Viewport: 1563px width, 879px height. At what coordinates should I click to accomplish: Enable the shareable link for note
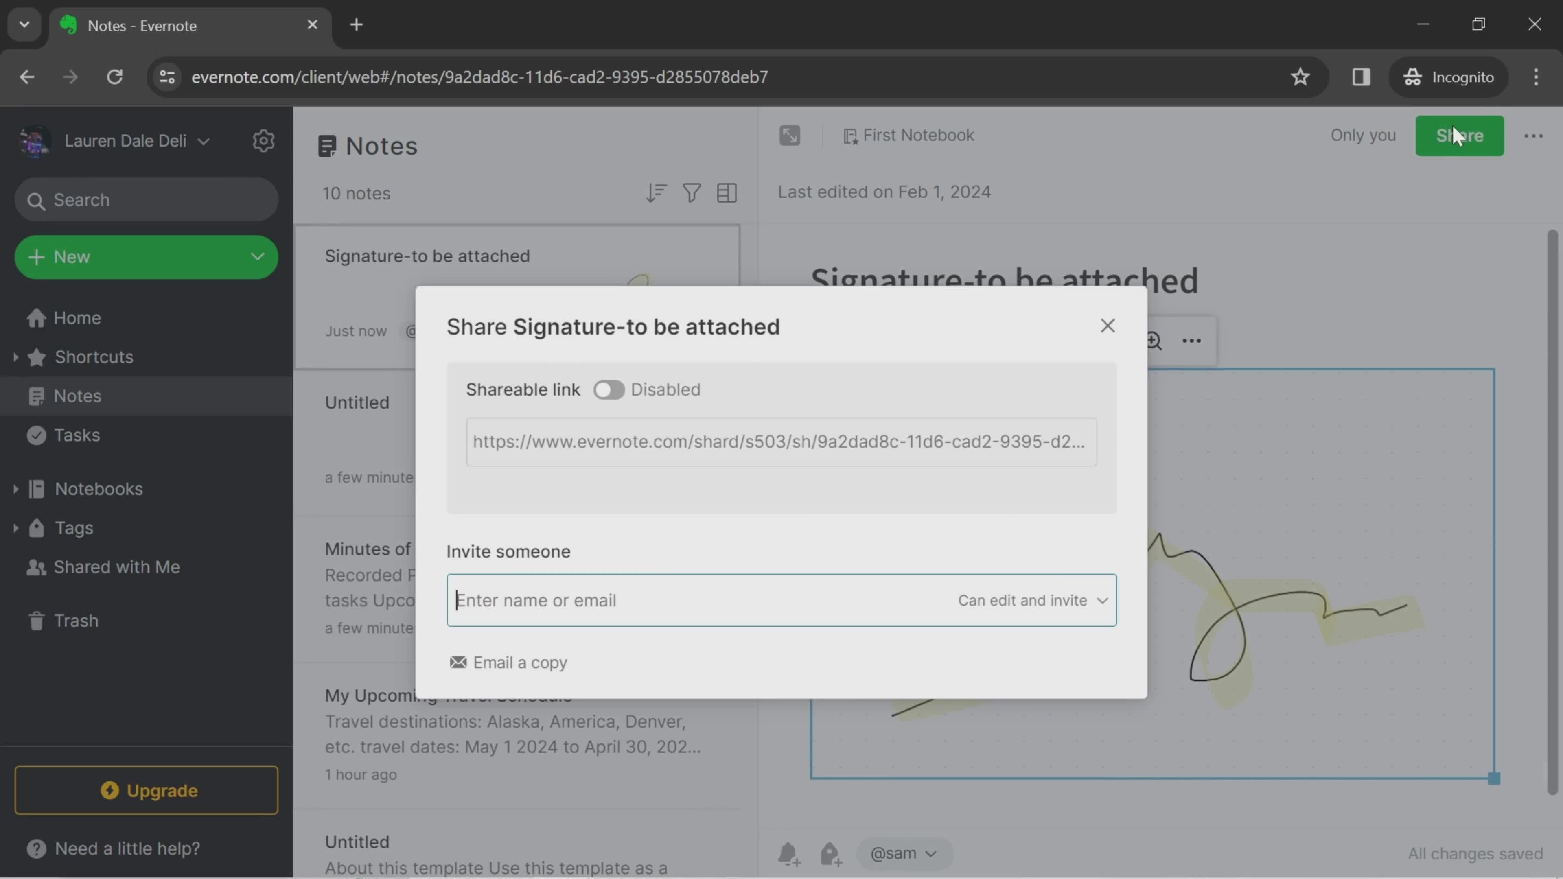pyautogui.click(x=609, y=389)
